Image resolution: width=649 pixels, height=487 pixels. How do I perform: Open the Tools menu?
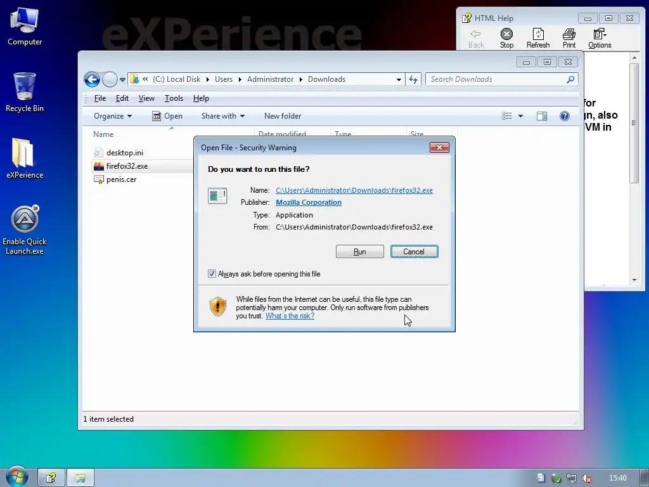pyautogui.click(x=174, y=98)
